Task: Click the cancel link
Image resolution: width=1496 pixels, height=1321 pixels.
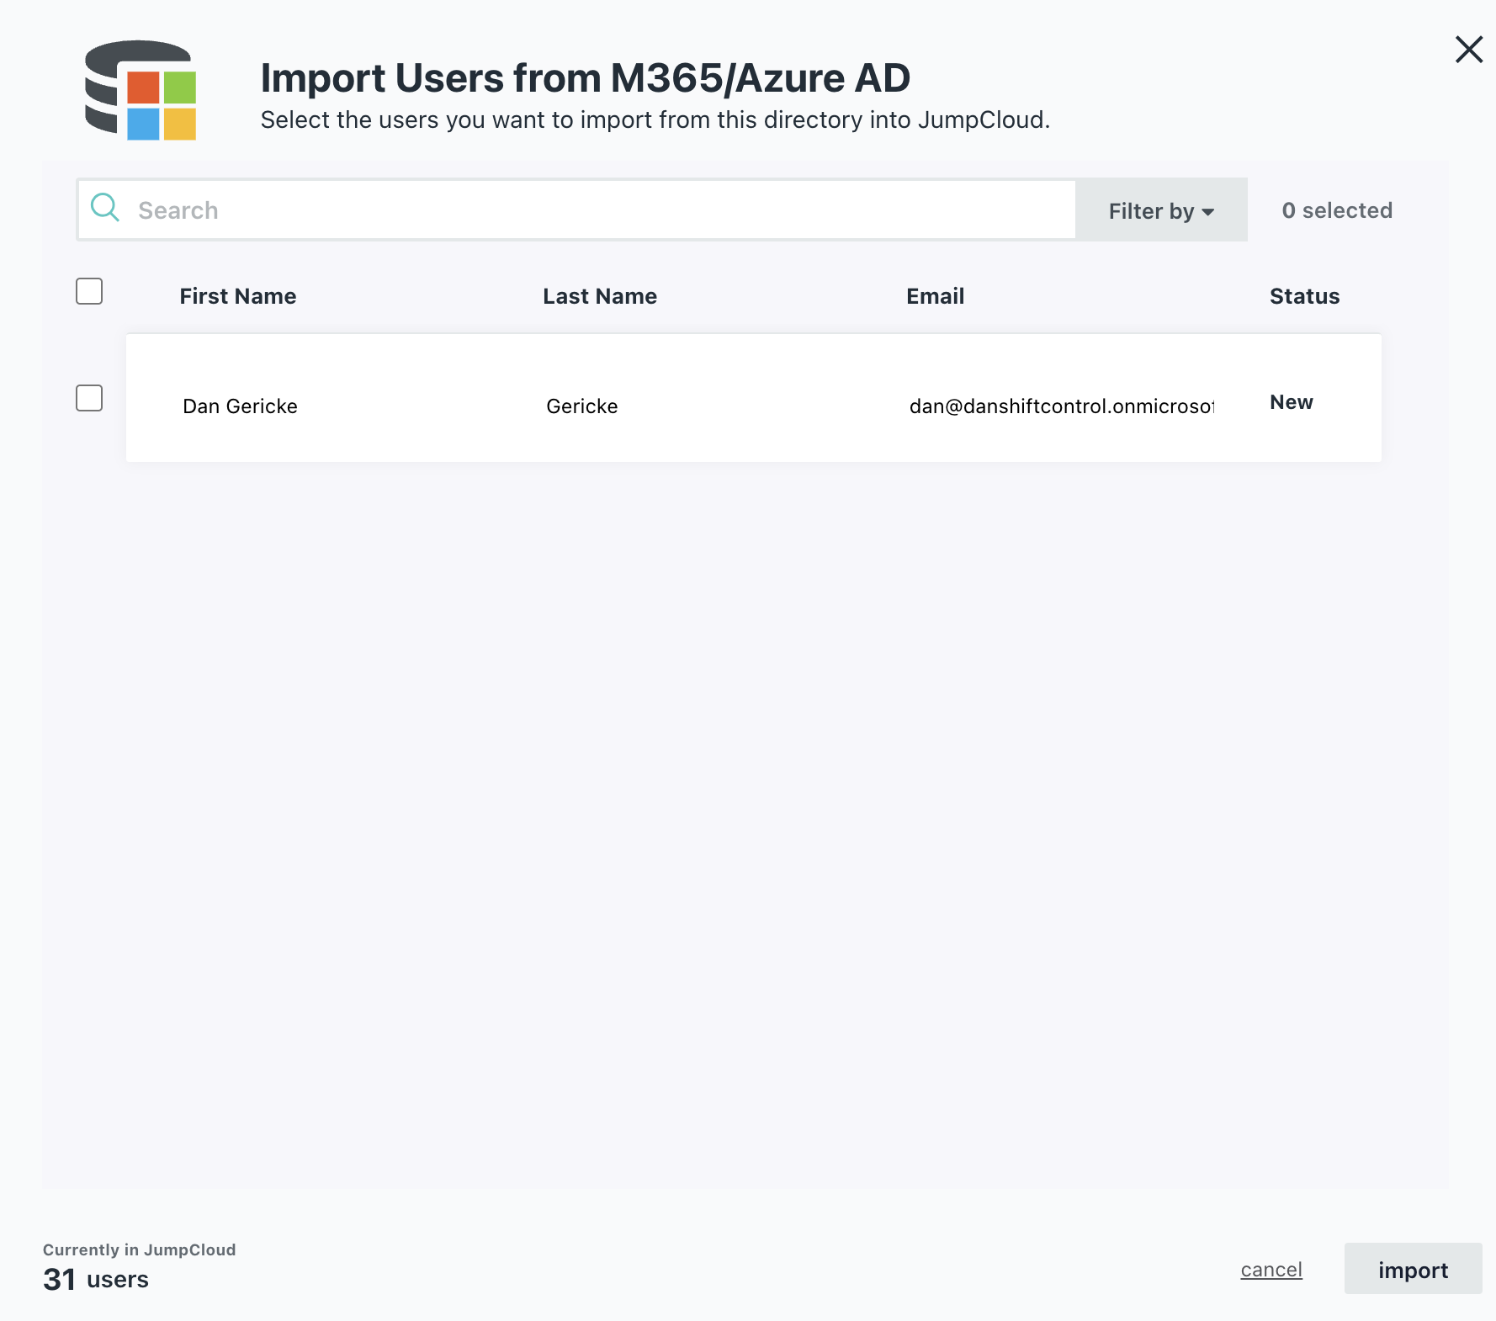Action: click(x=1271, y=1269)
